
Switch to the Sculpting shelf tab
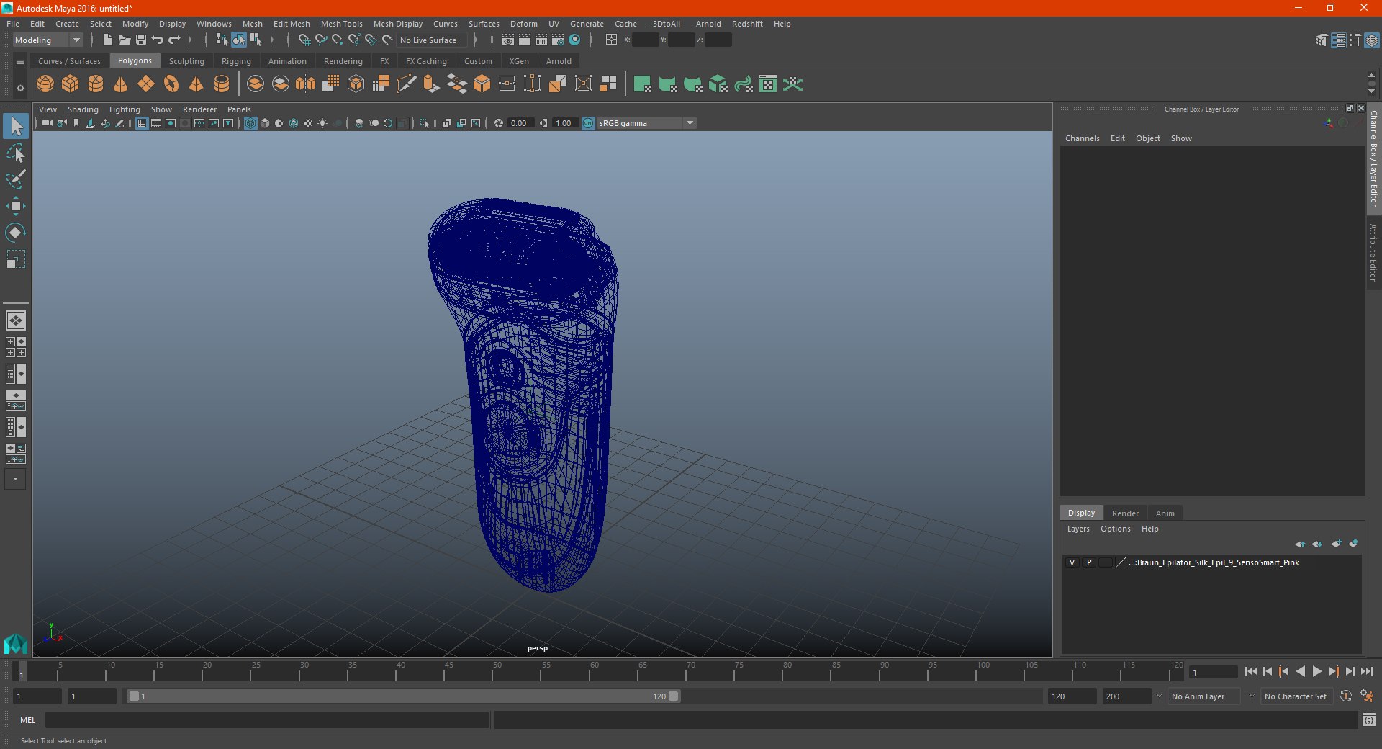coord(186,61)
